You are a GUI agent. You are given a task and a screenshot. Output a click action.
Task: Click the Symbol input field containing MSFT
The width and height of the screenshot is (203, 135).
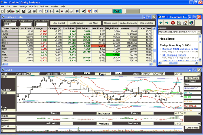point(10,24)
